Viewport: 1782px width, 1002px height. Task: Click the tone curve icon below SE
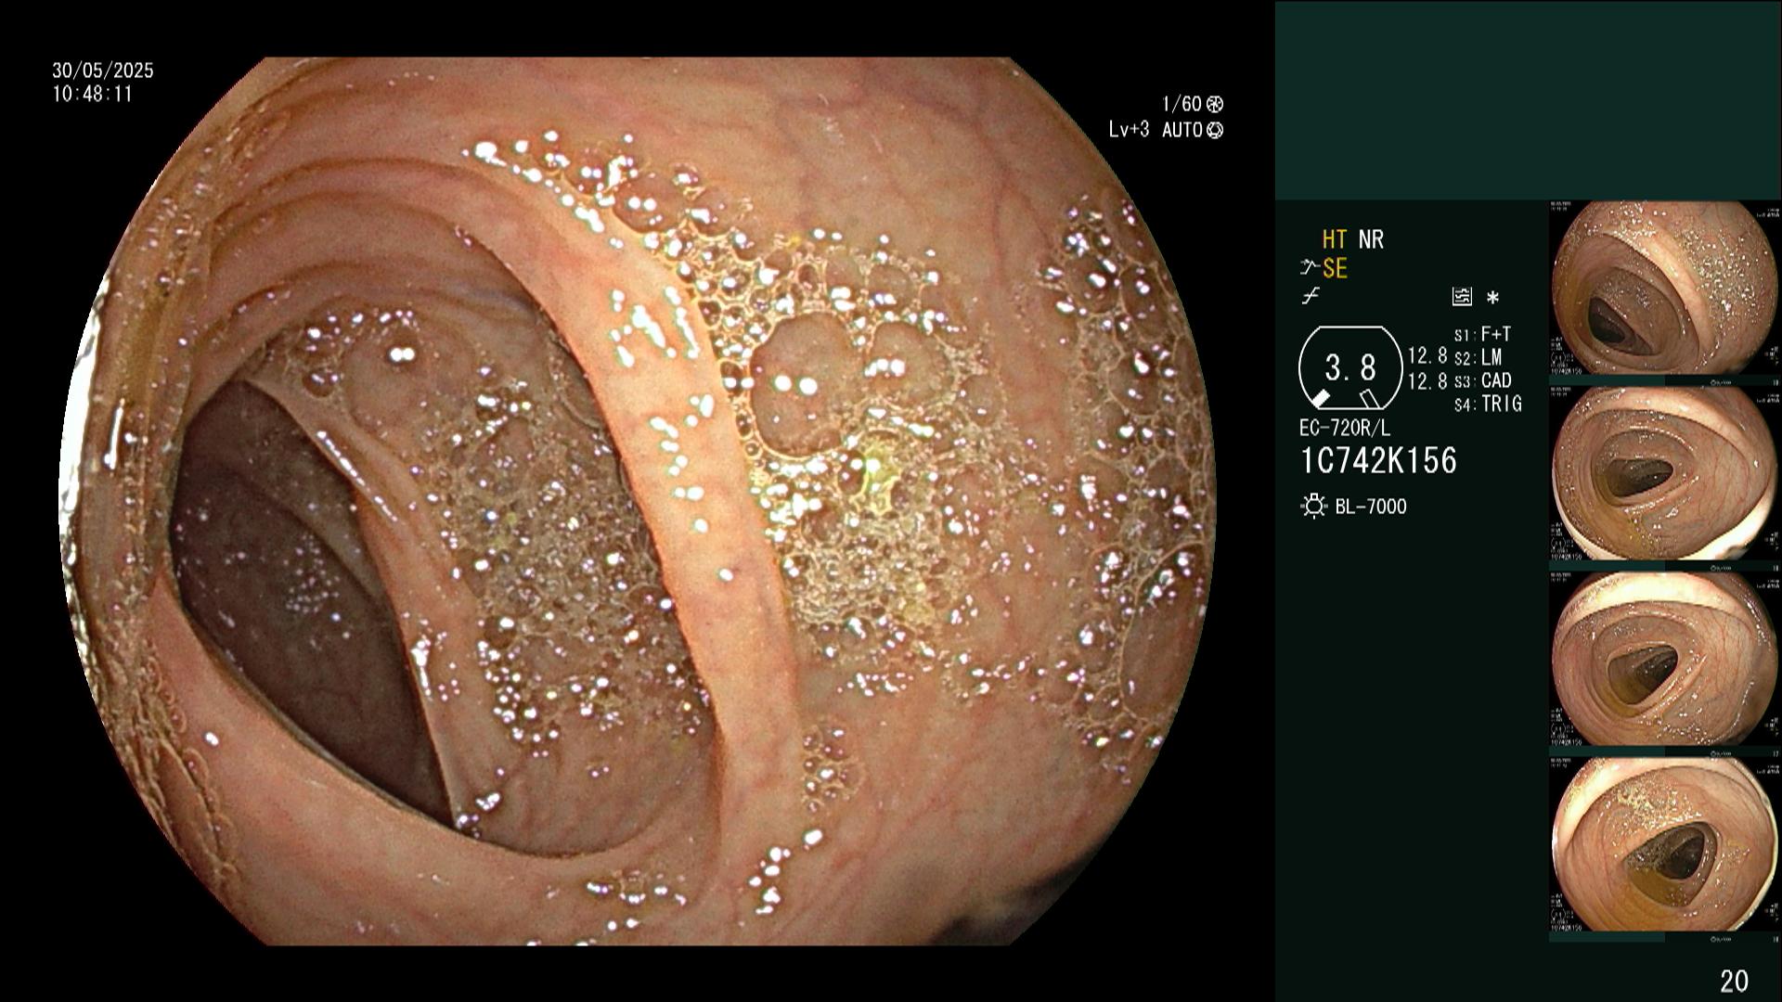pos(1310,297)
